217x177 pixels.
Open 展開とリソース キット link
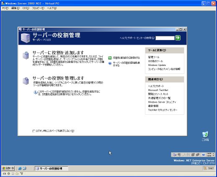(158, 94)
